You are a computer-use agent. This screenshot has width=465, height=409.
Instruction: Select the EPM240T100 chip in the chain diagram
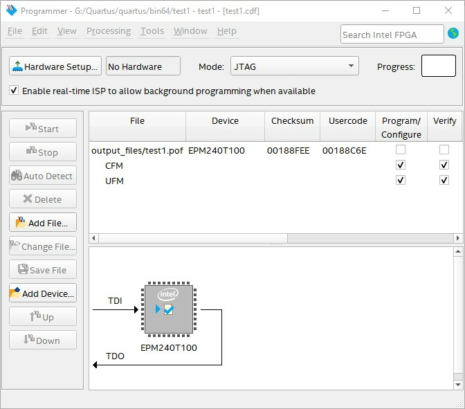[x=169, y=310]
